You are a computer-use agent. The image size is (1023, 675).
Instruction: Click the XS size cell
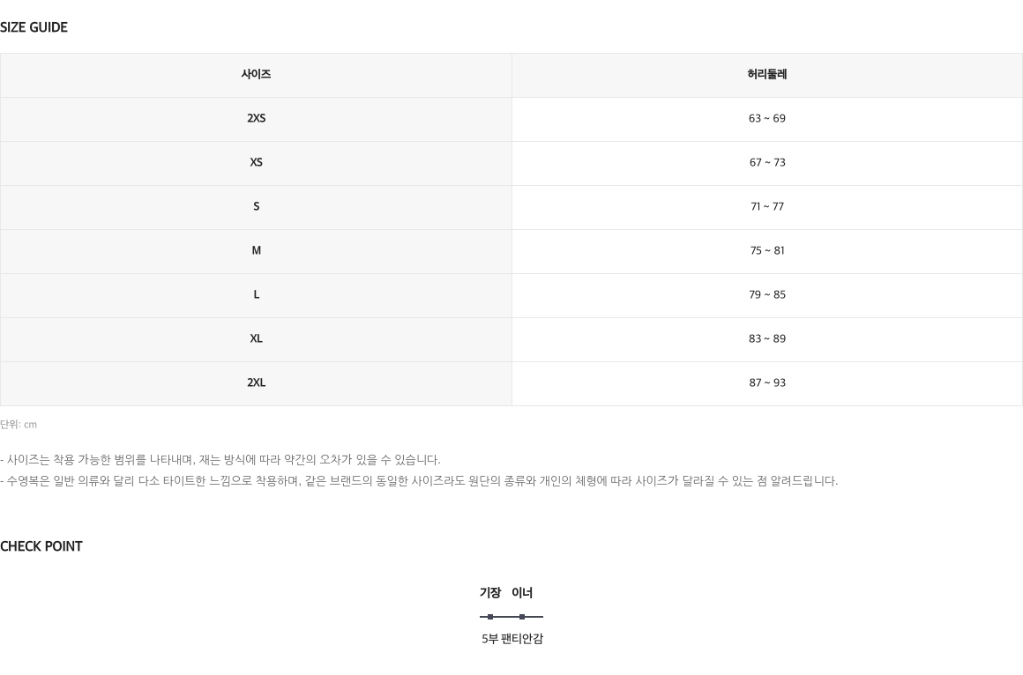256,163
